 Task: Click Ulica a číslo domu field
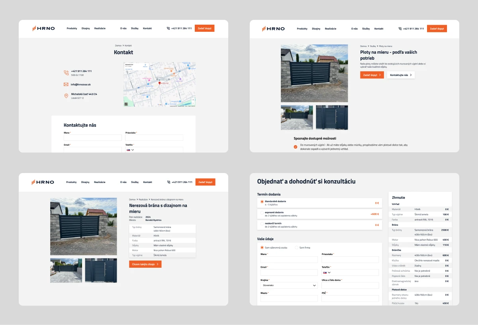tap(350, 285)
